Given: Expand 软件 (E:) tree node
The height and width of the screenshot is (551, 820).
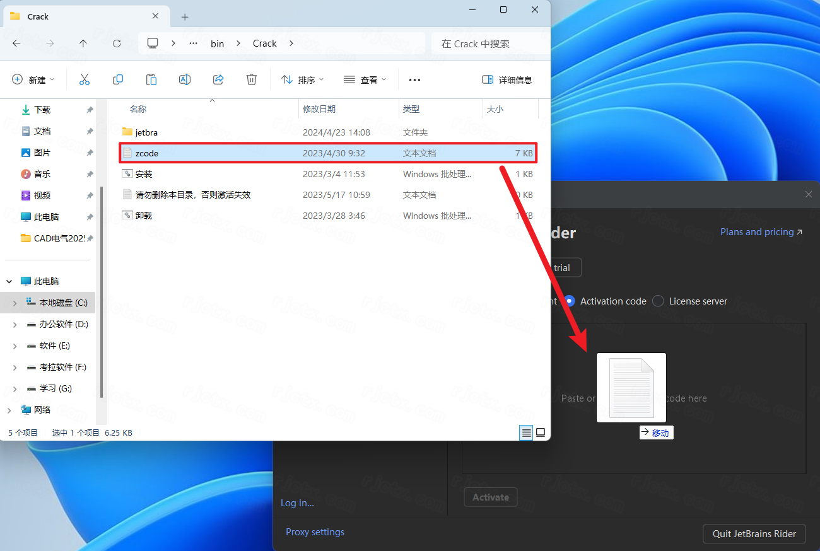Looking at the screenshot, I should point(15,346).
